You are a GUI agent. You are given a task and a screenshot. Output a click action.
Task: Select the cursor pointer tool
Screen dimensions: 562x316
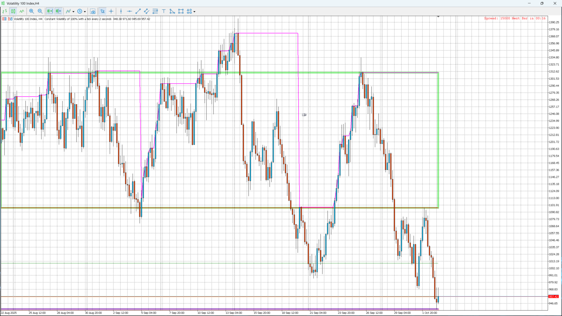[102, 11]
